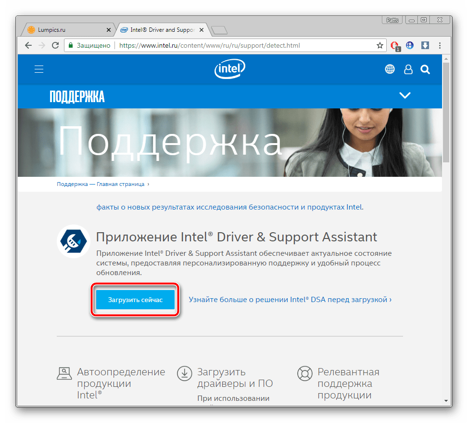Click the search magnifier icon
The width and height of the screenshot is (468, 423).
pos(425,69)
